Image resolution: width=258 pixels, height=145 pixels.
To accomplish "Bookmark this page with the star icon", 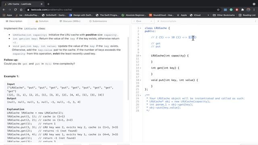I will tap(218, 10).
